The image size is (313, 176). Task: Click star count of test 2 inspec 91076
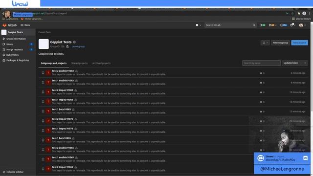[x=262, y=121]
